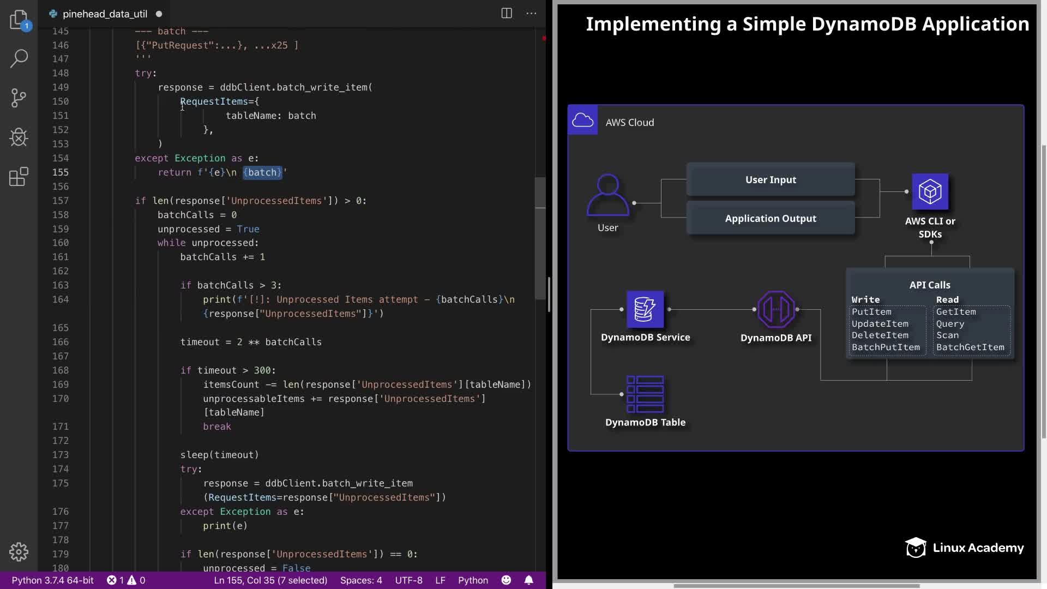This screenshot has height=589, width=1047.
Task: Open the editor More Actions ellipsis
Action: coord(531,14)
